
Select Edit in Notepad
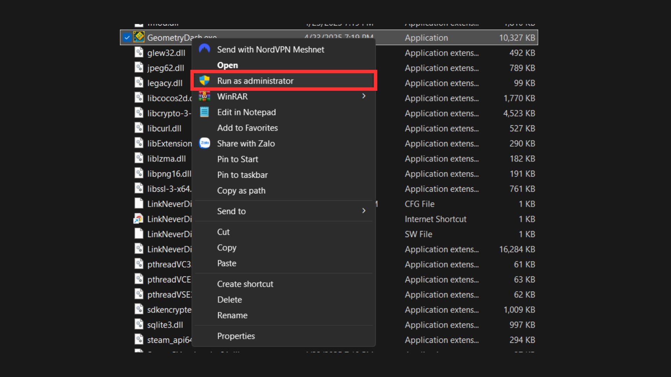(246, 112)
